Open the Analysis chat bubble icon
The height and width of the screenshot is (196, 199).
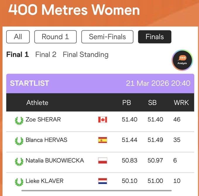(x=182, y=60)
